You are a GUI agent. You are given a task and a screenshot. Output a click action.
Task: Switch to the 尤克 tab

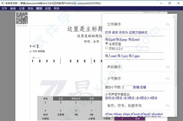pyautogui.click(x=61, y=98)
